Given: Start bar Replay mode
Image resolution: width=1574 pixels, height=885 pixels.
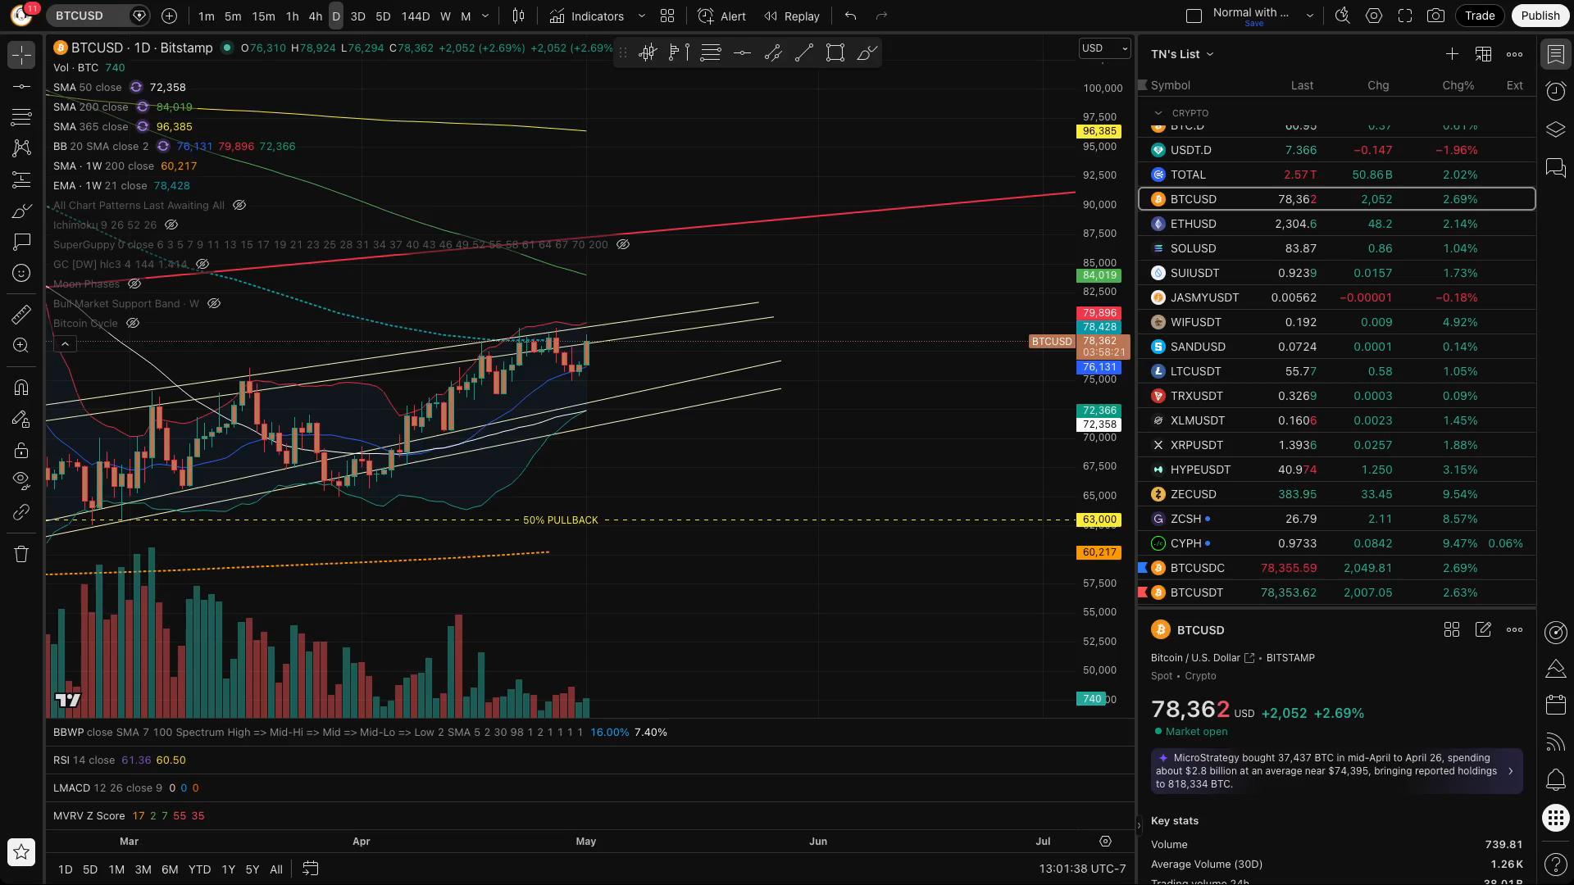Looking at the screenshot, I should (x=792, y=16).
